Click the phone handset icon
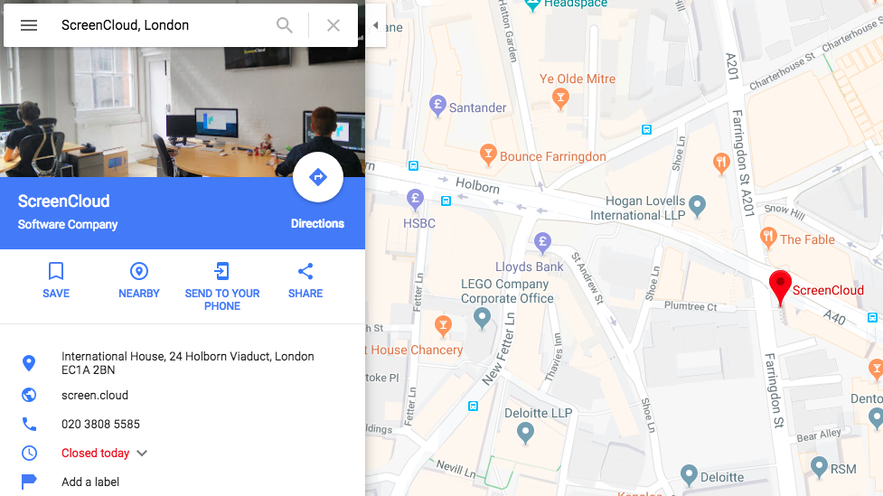Screen dimensions: 883x496 29,424
